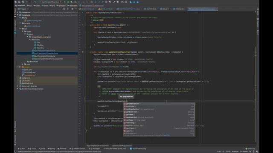This screenshot has height=153, width=273.
Task: Click the Run with Coverage icon
Action: click(72, 2)
